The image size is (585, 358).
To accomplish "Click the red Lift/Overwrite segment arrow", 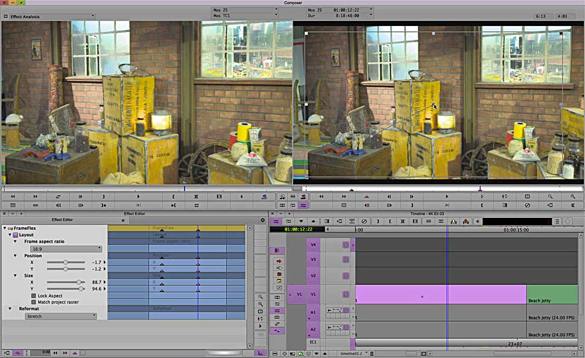I will pyautogui.click(x=279, y=261).
